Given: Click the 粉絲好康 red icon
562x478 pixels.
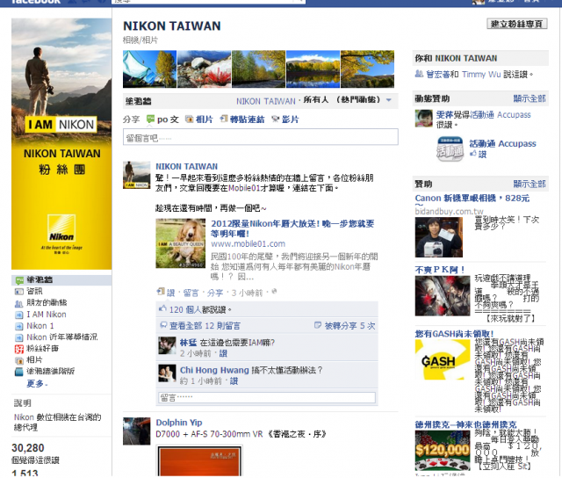Looking at the screenshot, I should click(19, 349).
